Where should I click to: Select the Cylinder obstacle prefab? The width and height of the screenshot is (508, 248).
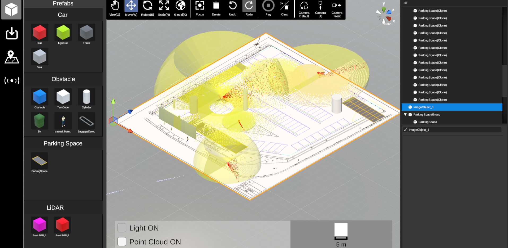pyautogui.click(x=86, y=97)
